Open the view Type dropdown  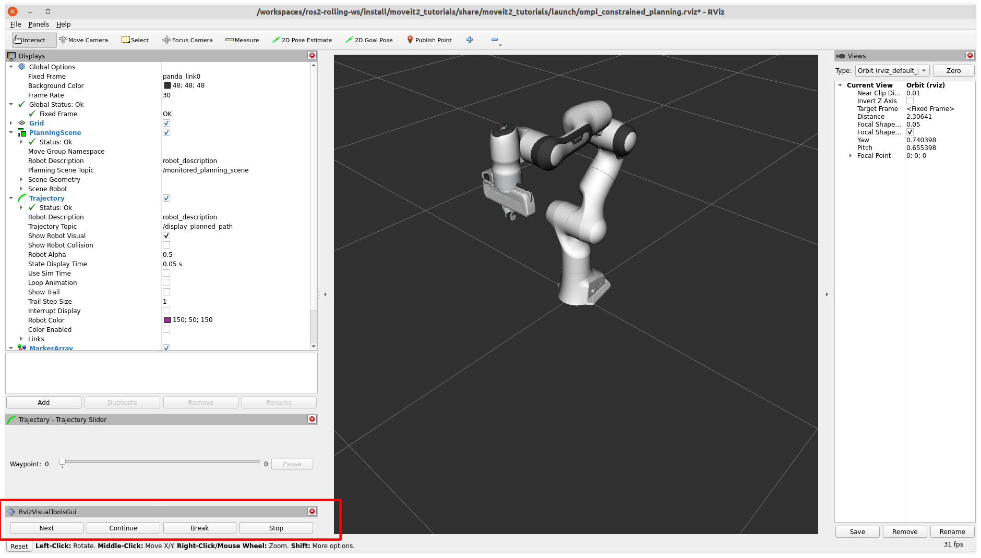coord(892,71)
